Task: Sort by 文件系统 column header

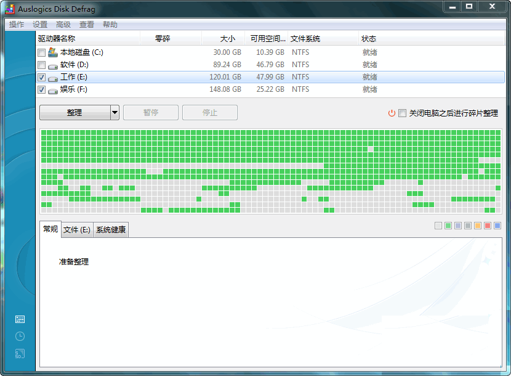Action: coord(323,38)
